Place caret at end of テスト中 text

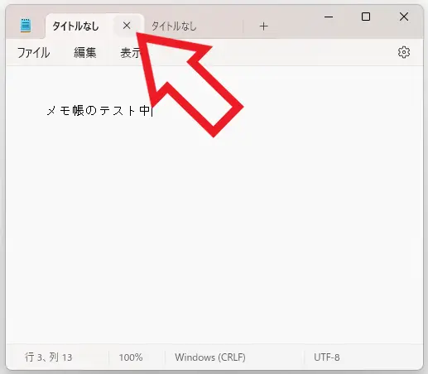[x=152, y=111]
